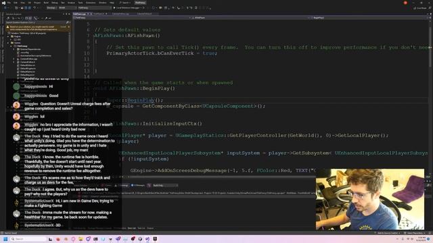433x243 pixels.
Task: Switch to the FishPawn.cpp tab
Action: [79, 13]
